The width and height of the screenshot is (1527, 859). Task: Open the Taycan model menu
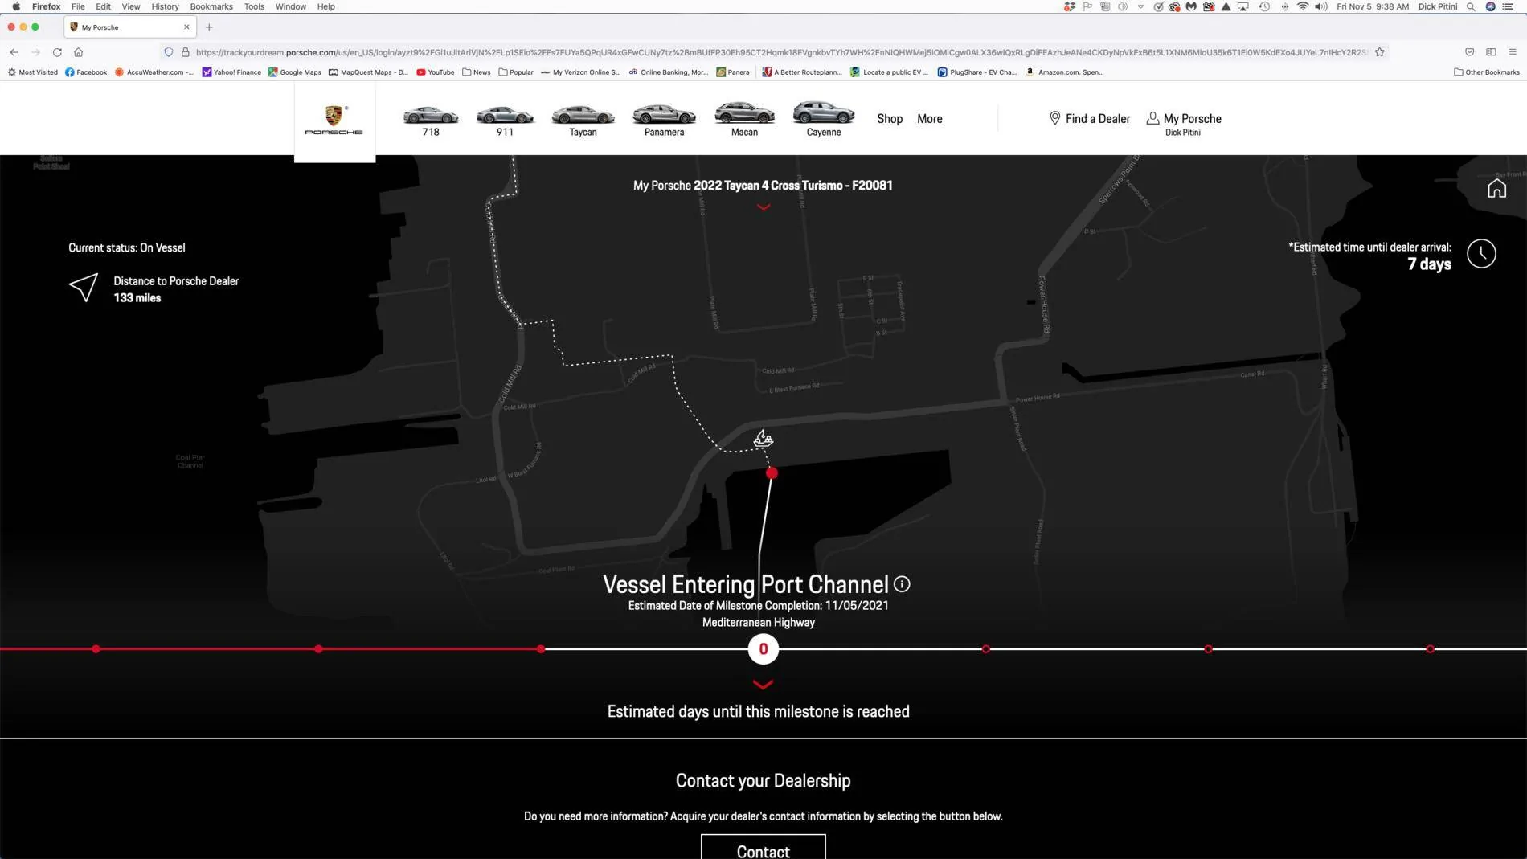(583, 120)
